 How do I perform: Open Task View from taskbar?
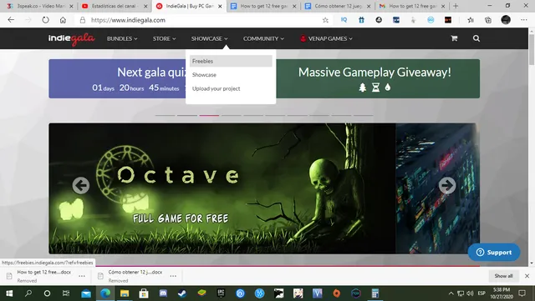pos(65,293)
